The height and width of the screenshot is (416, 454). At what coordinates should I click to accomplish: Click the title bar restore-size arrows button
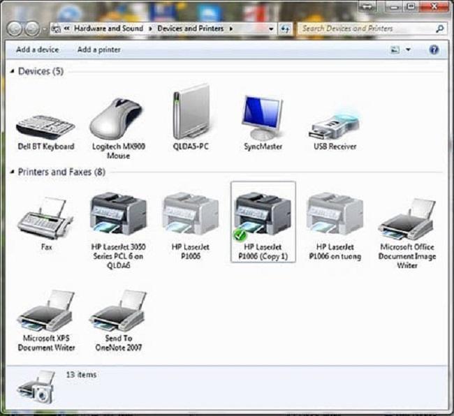367,6
